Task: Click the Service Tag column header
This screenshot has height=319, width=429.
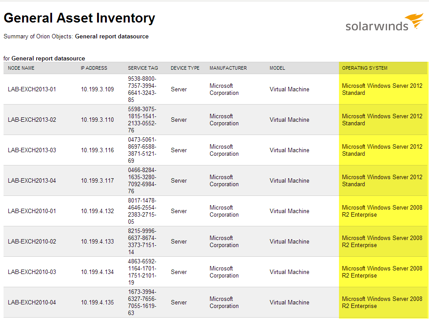Action: click(x=143, y=68)
